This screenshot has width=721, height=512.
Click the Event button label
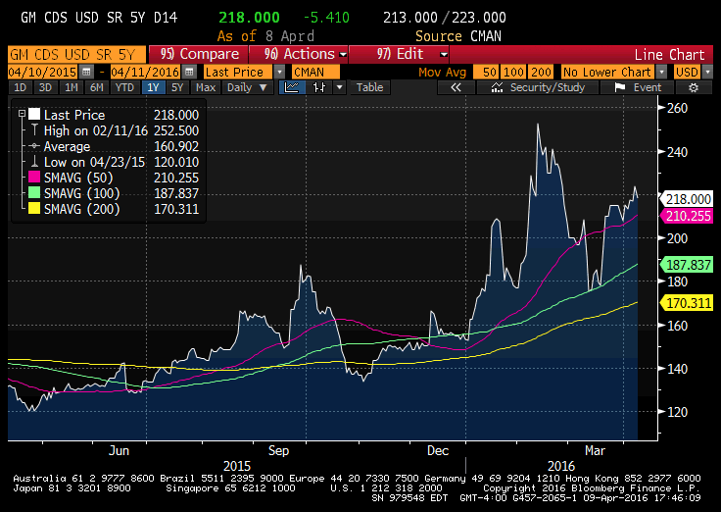648,87
